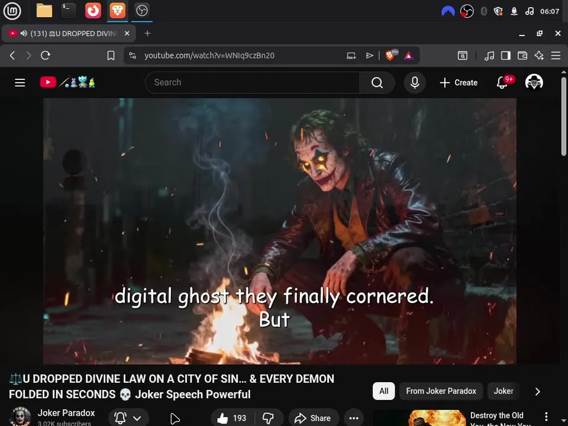568x426 pixels.
Task: Open YouTube notifications bell
Action: 502,83
